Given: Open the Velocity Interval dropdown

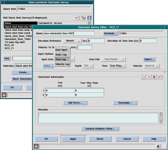Looking at the screenshot, I should tap(152, 66).
